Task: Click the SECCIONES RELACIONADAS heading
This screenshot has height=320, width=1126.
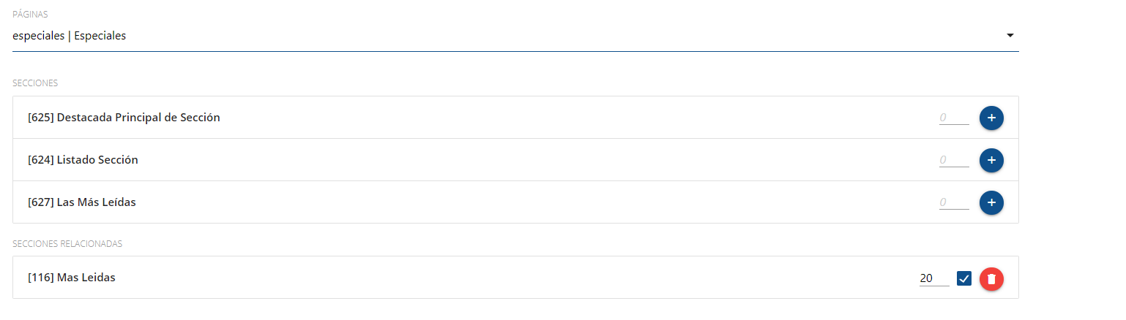Action: tap(67, 243)
